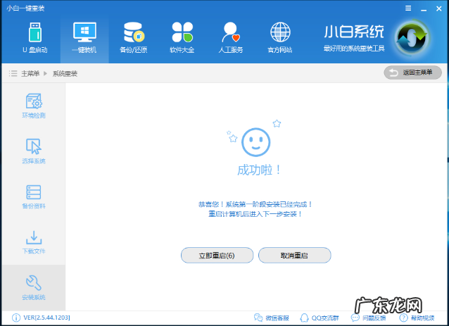Click the 主菜单 breadcrumb item
This screenshot has width=449, height=326.
pyautogui.click(x=30, y=74)
